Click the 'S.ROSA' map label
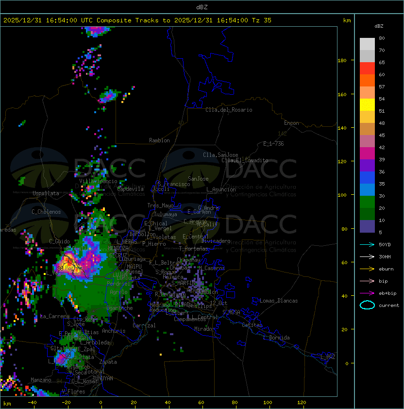Image resolution: width=404 pixels, height=409 pixels. (231, 312)
